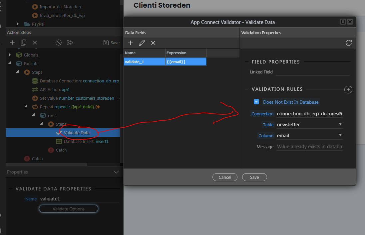The height and width of the screenshot is (235, 365).
Task: Save action steps with disk icon
Action: [x=112, y=43]
